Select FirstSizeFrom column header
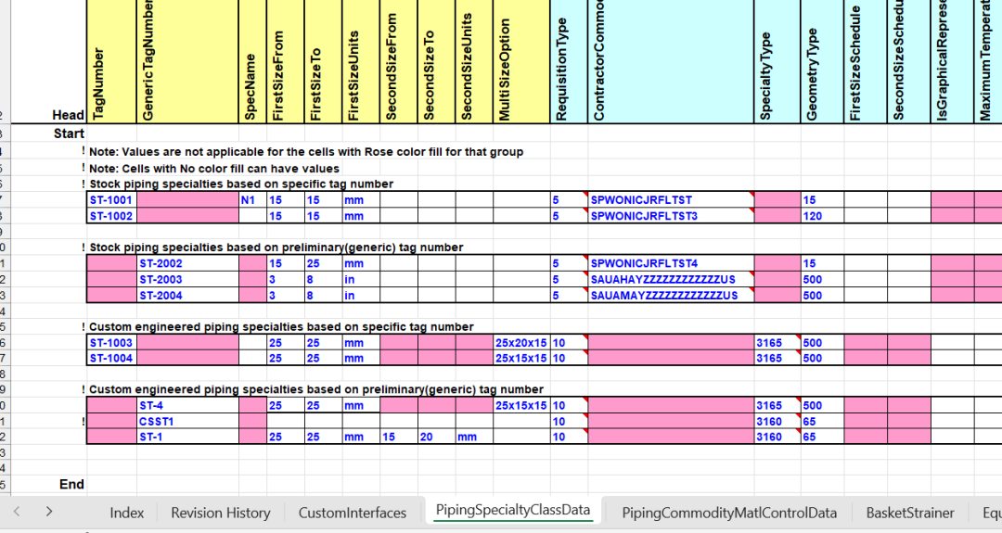This screenshot has width=1002, height=533. [x=285, y=61]
